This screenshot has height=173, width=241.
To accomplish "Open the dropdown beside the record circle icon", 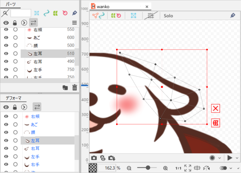I will pos(219,158).
